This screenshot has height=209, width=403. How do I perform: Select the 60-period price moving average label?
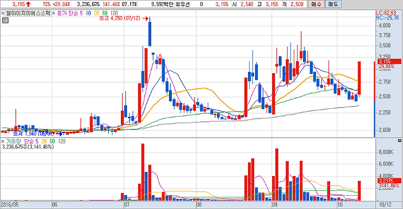(105, 13)
